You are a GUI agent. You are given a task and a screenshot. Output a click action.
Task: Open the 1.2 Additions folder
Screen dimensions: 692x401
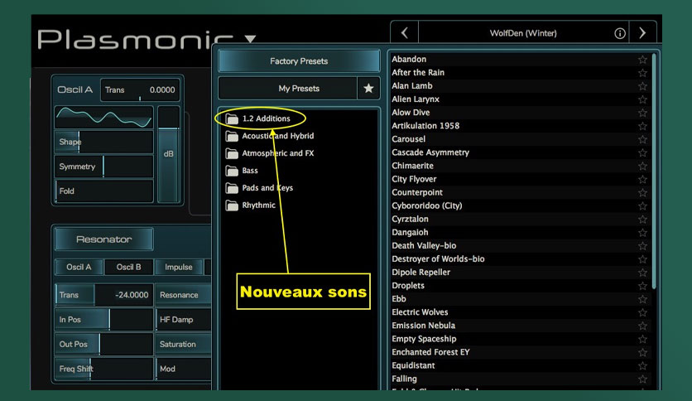[x=257, y=118]
